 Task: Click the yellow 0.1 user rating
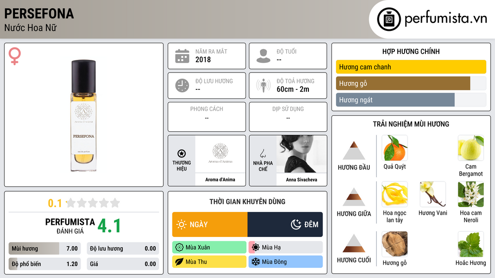coord(55,203)
